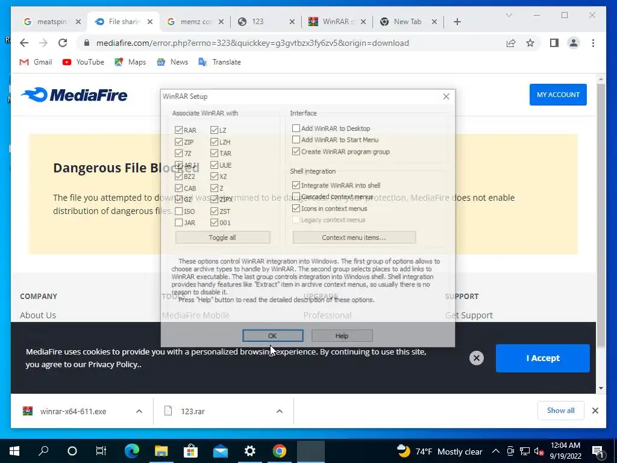The image size is (617, 463).
Task: Reload the MediaFire page
Action: click(63, 43)
